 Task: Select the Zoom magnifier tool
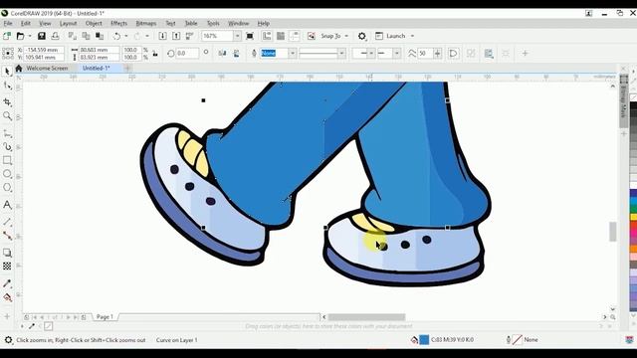click(7, 116)
